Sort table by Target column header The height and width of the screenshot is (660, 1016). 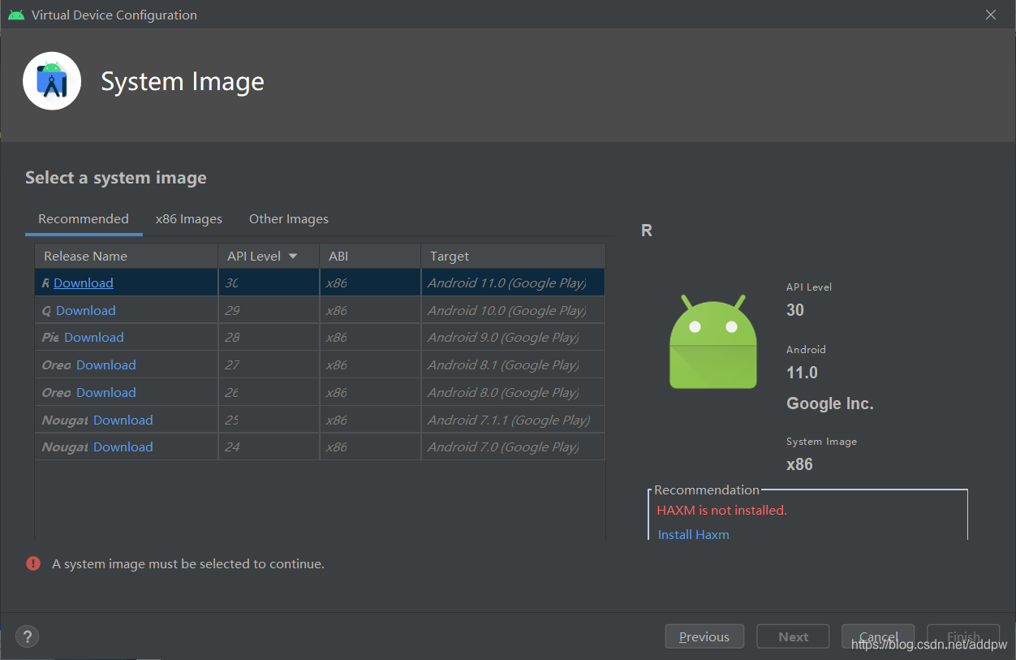coord(513,256)
